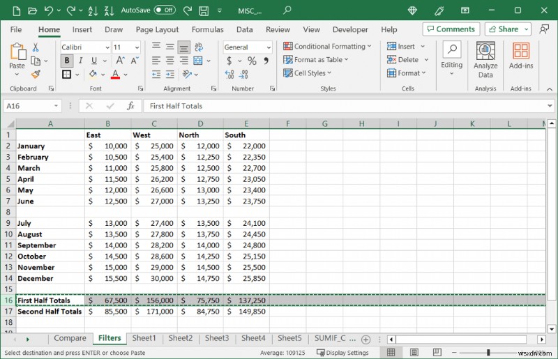558x359 pixels.
Task: Toggle bottom vertical alignment
Action: tap(184, 47)
